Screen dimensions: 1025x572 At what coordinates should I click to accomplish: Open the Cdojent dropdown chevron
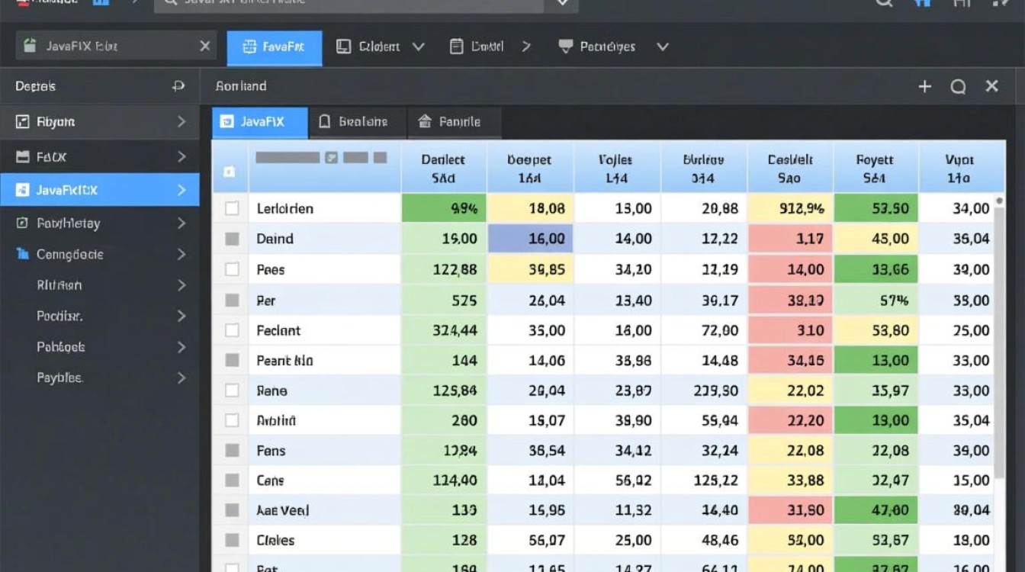[418, 47]
